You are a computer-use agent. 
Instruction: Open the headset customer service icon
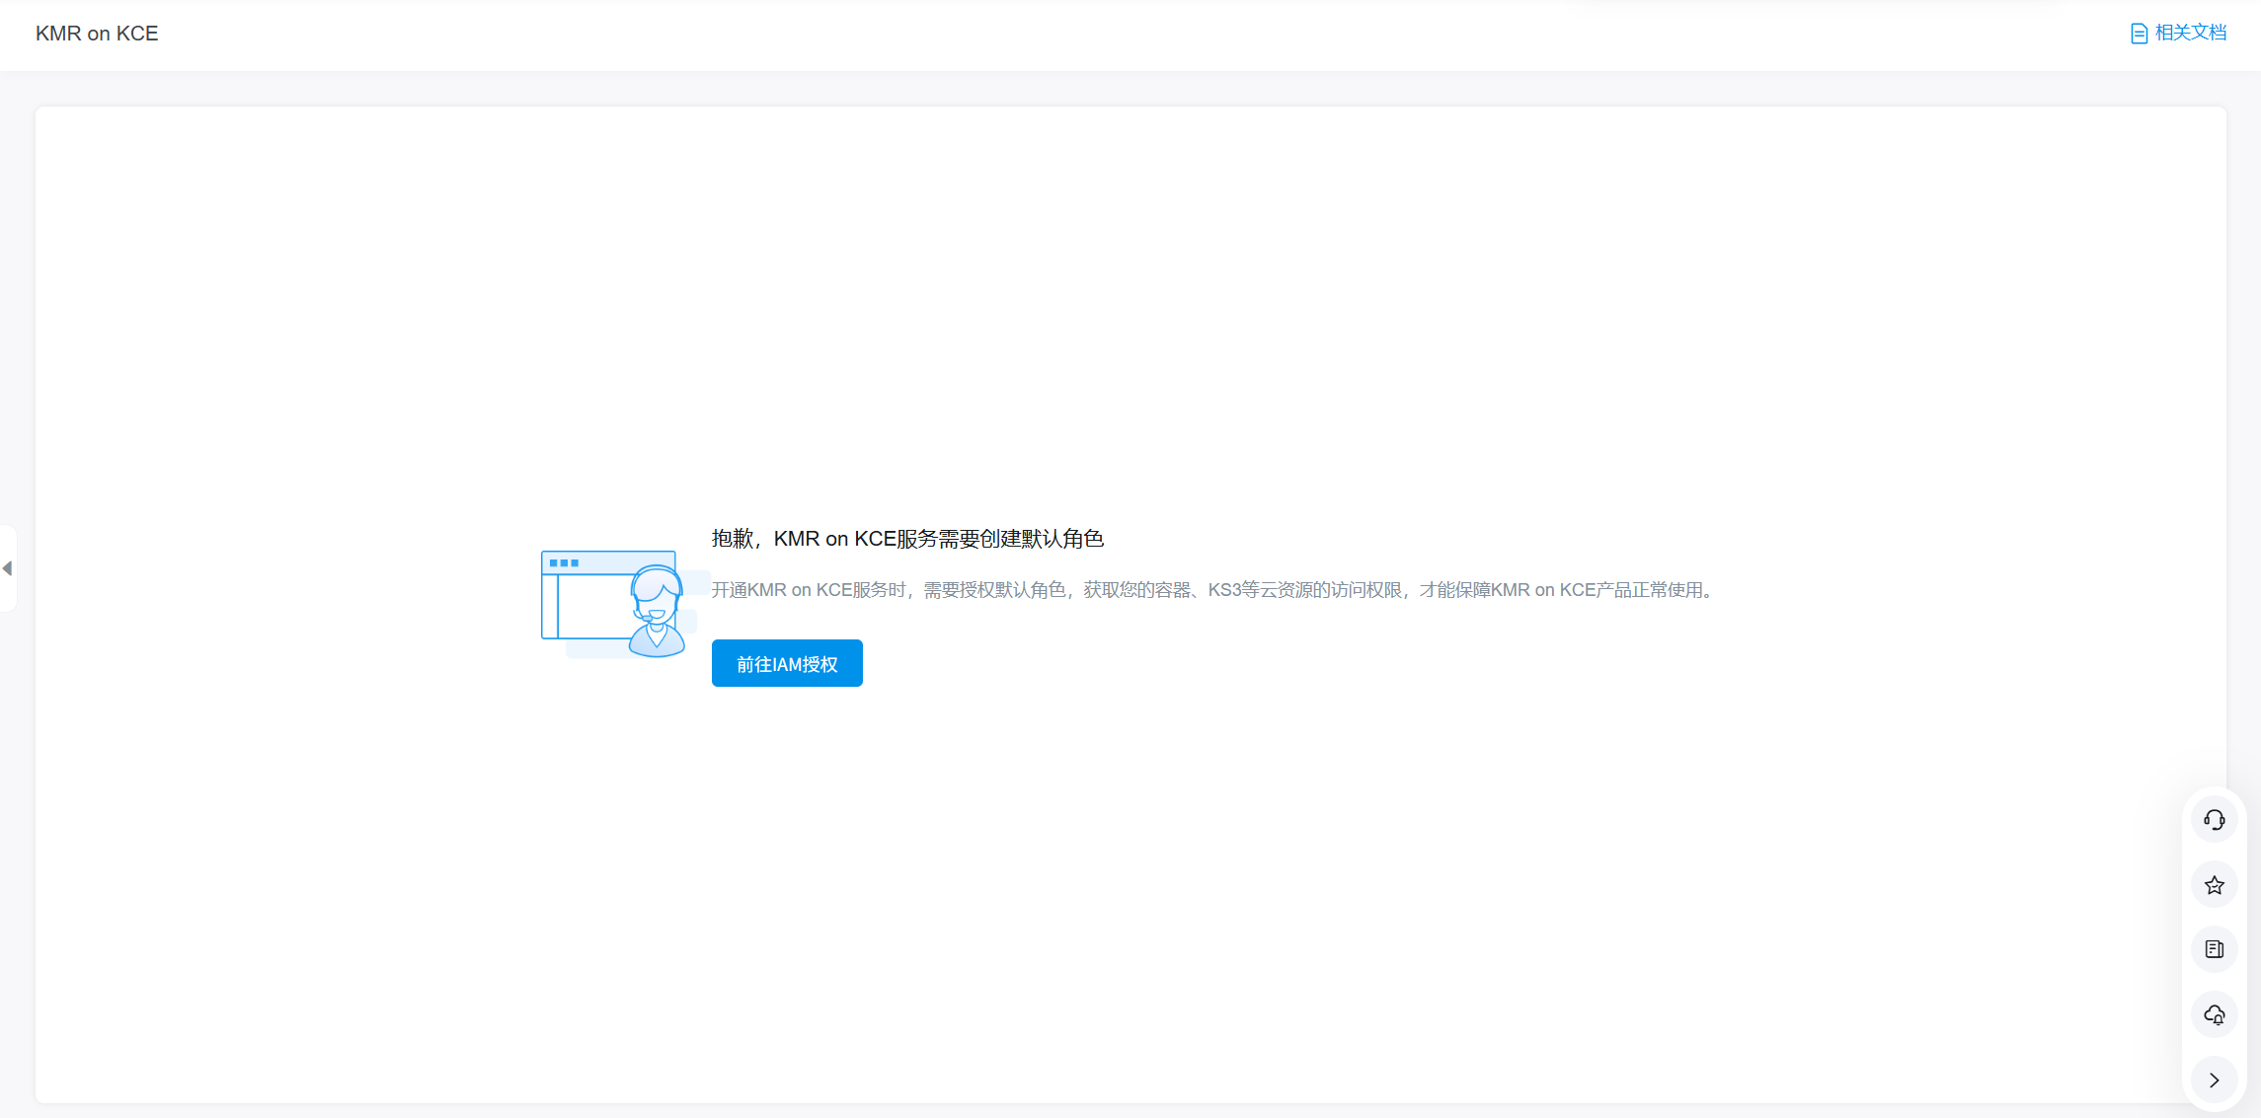click(x=2214, y=820)
